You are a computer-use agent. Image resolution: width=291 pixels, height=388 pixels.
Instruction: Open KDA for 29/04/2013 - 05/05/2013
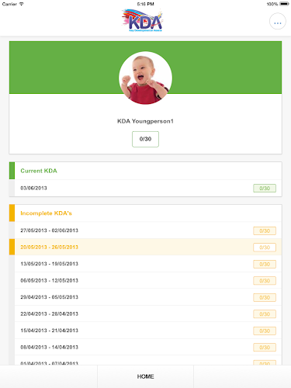pos(145,297)
